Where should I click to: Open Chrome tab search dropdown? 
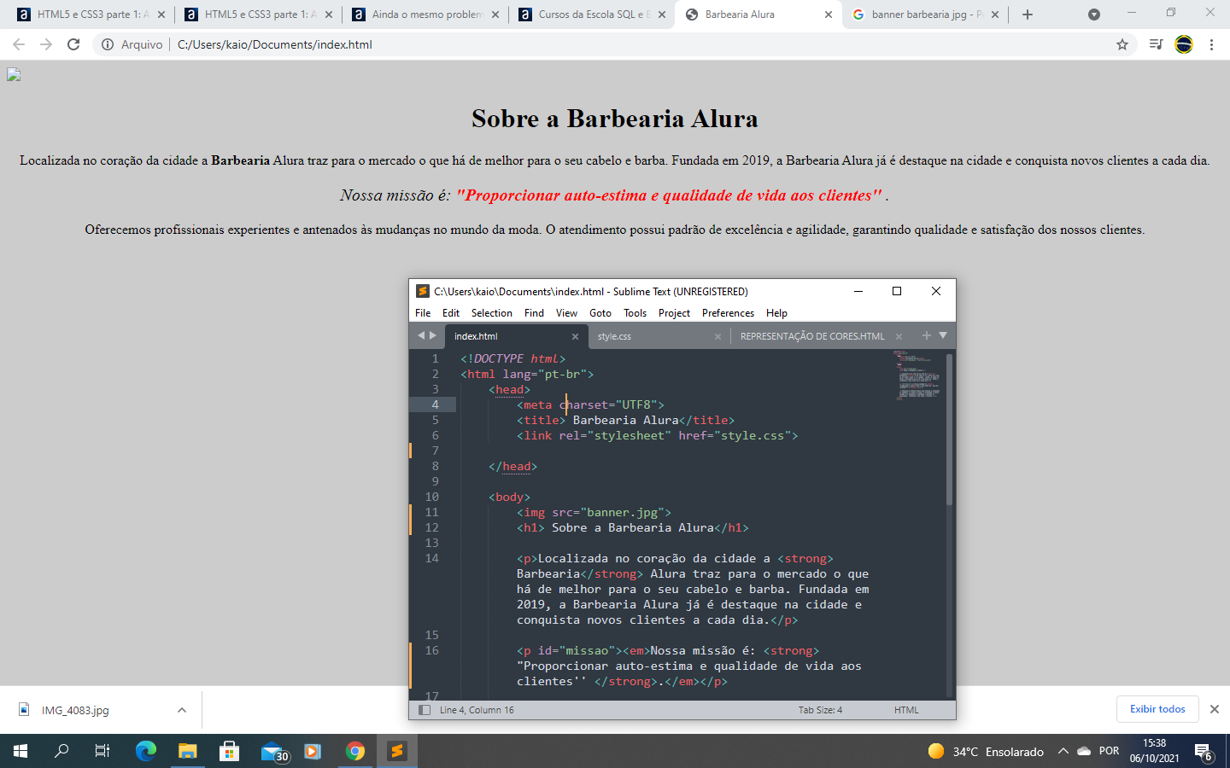[1094, 15]
